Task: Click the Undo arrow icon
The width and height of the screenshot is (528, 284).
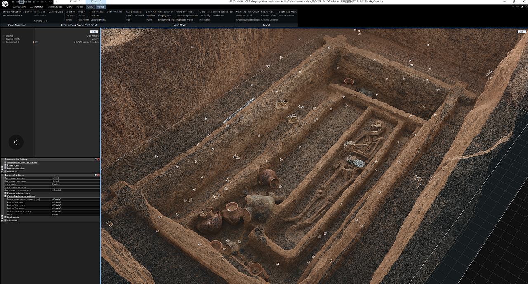Action: pos(46,2)
